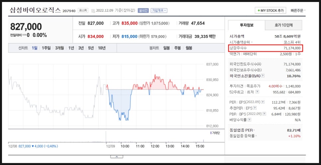Click the BPS value 120,980원

pyautogui.click(x=293, y=114)
